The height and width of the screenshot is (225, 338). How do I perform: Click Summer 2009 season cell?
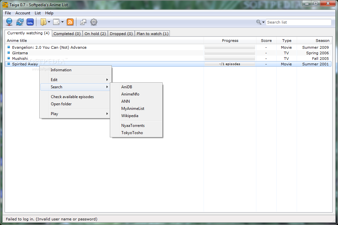[x=315, y=47]
